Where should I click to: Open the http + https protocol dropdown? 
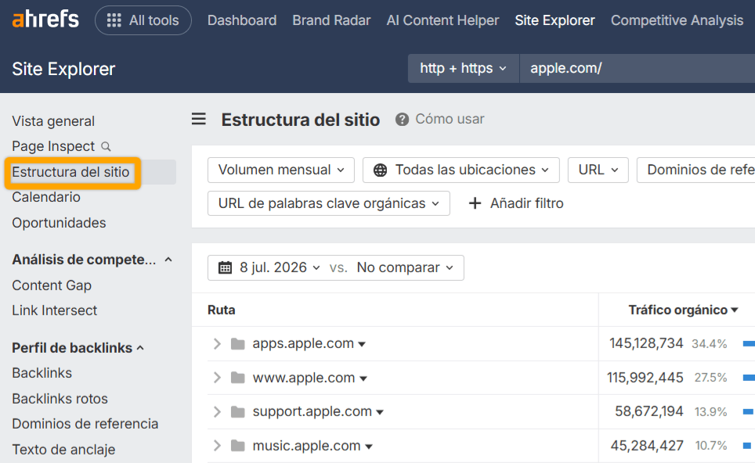[x=463, y=68]
